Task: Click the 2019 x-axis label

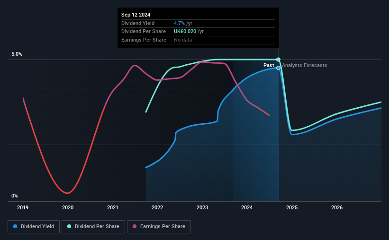Action: click(x=23, y=207)
